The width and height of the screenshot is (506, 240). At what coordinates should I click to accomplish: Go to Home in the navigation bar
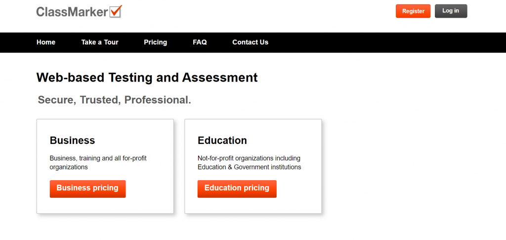coord(46,43)
